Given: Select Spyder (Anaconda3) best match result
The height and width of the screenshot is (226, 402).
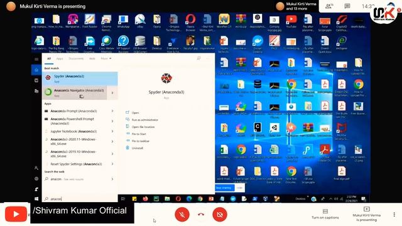Looking at the screenshot, I should point(80,78).
